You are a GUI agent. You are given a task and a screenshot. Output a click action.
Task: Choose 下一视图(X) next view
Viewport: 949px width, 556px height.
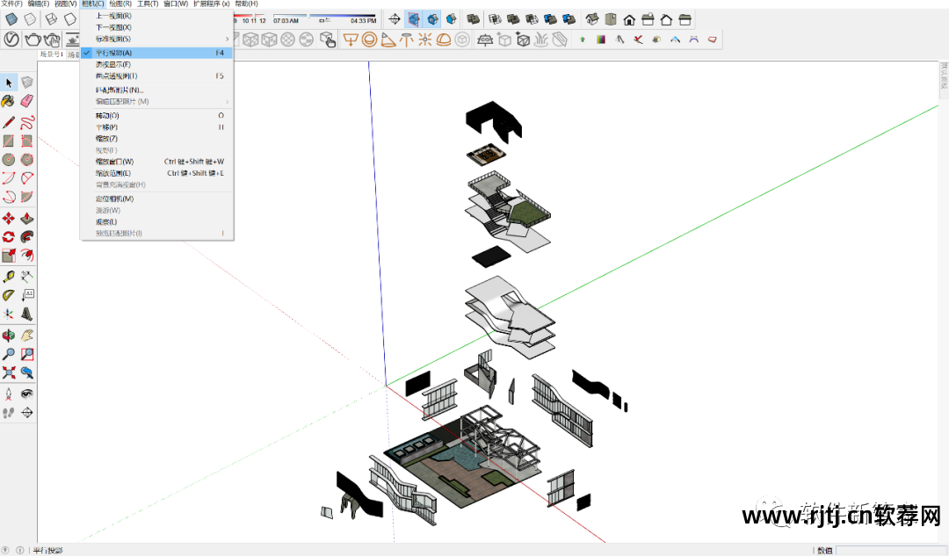[156, 27]
